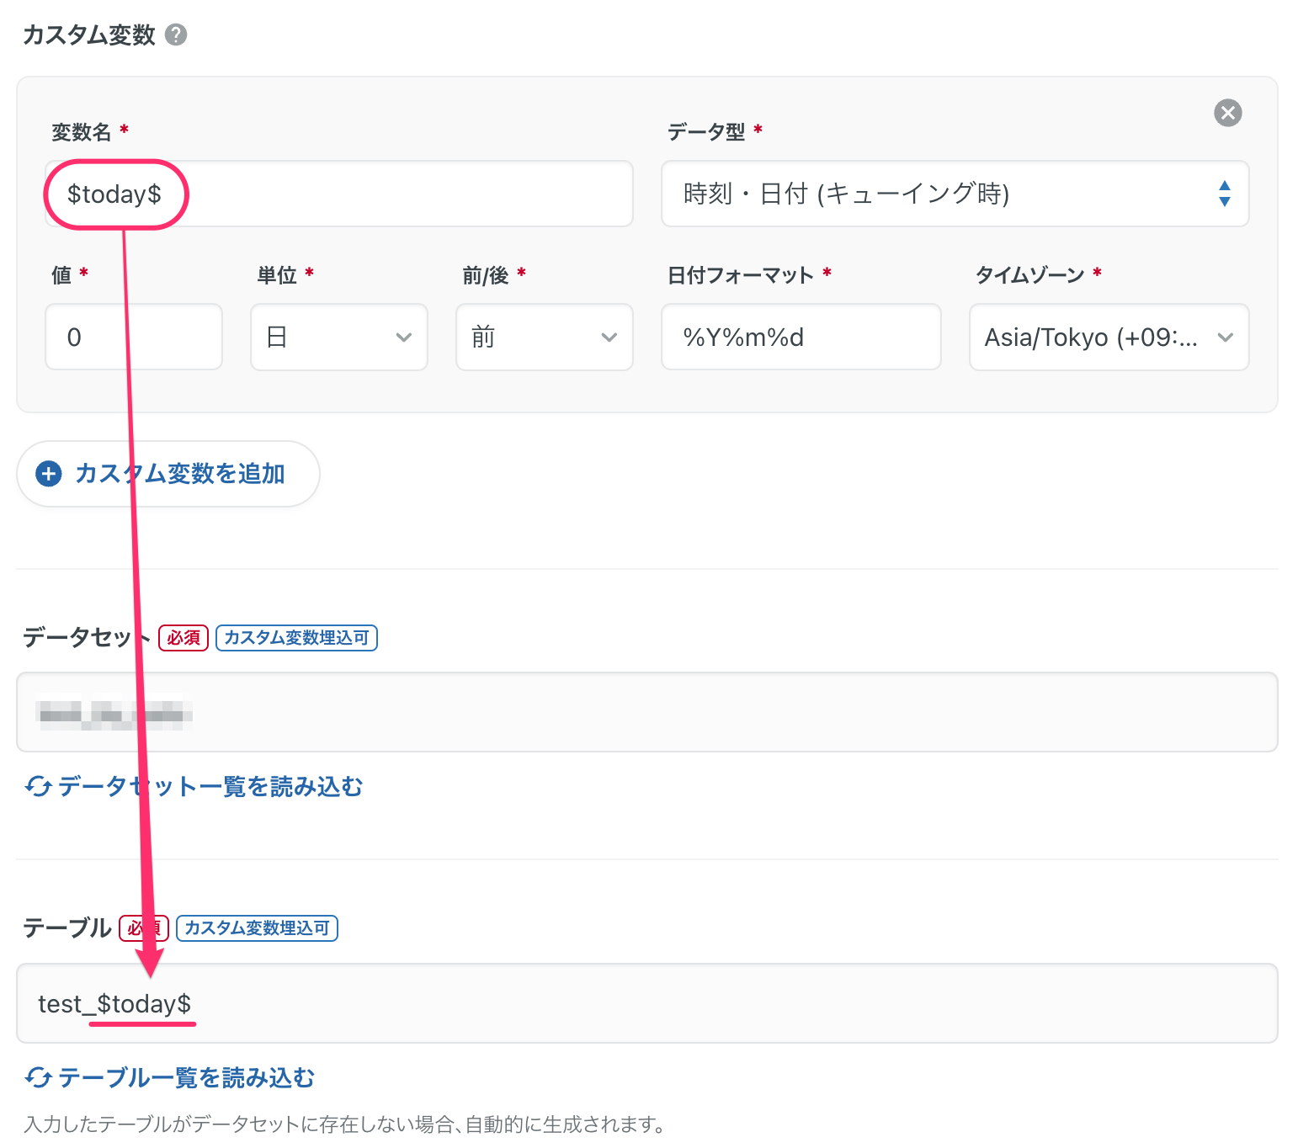Open the 単位 dropdown showing 日
The height and width of the screenshot is (1148, 1298).
point(339,337)
